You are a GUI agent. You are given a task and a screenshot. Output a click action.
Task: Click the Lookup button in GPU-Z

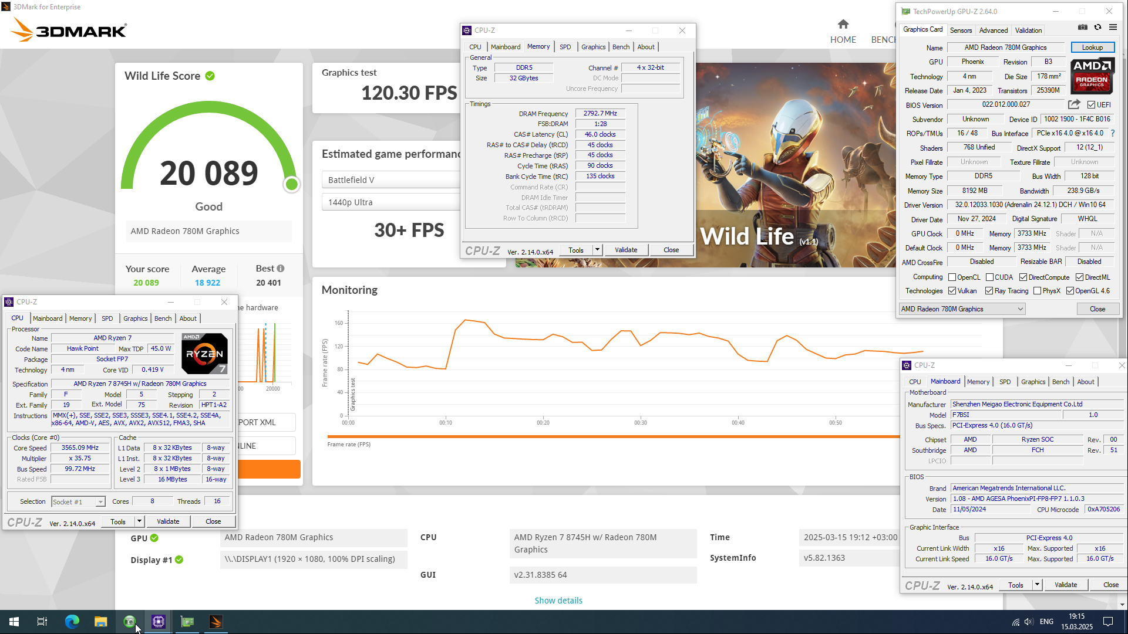coord(1092,48)
